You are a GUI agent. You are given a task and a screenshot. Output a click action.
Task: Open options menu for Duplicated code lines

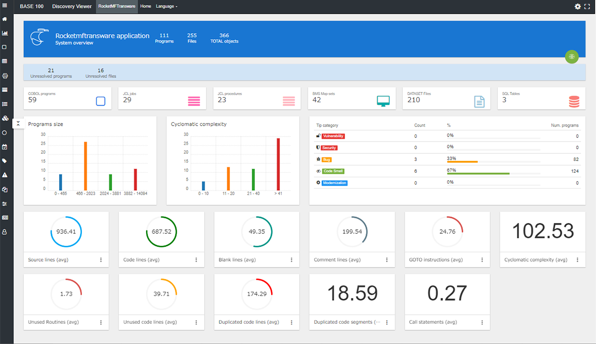tap(292, 322)
